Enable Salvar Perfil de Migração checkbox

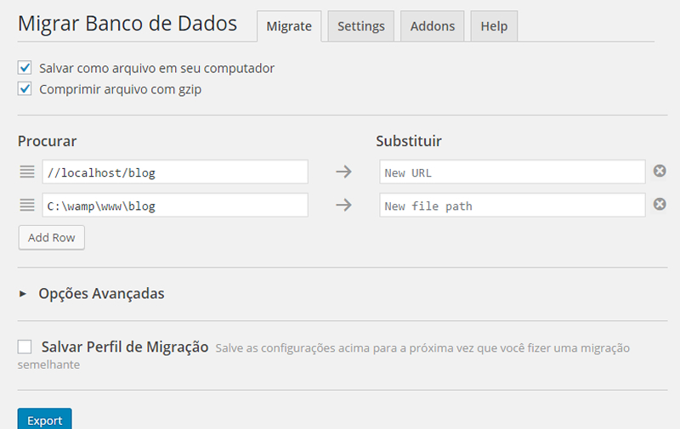pos(25,347)
